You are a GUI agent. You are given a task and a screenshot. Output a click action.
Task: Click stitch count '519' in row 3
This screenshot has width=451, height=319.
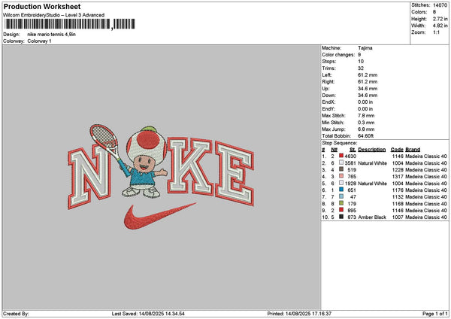click(x=352, y=170)
